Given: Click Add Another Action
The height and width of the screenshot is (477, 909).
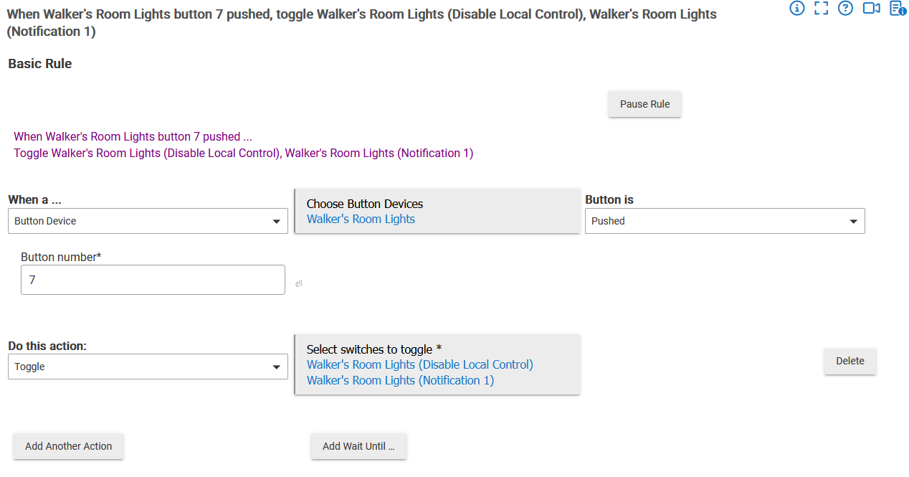Looking at the screenshot, I should (x=68, y=446).
